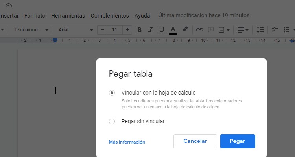Select 'Pegar sin vincular' radio button
295x157 pixels.
(112, 121)
